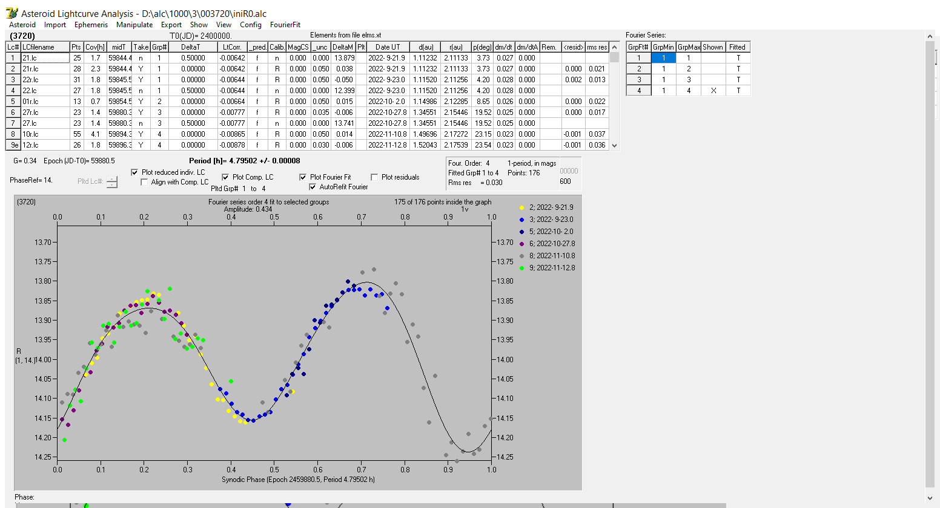Enable Plot residuals checkbox
Viewport: 940px width, 508px height.
point(374,177)
